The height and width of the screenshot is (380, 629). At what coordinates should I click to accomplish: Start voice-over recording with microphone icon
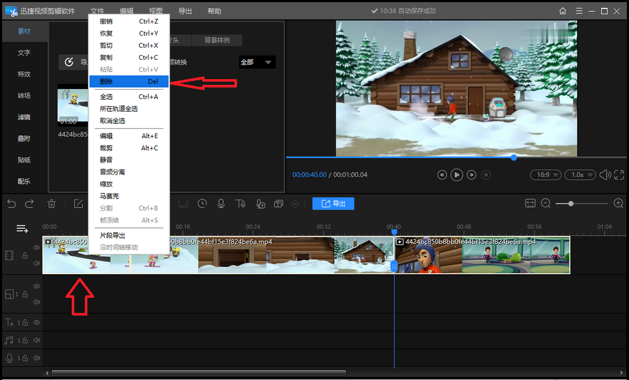tap(221, 203)
